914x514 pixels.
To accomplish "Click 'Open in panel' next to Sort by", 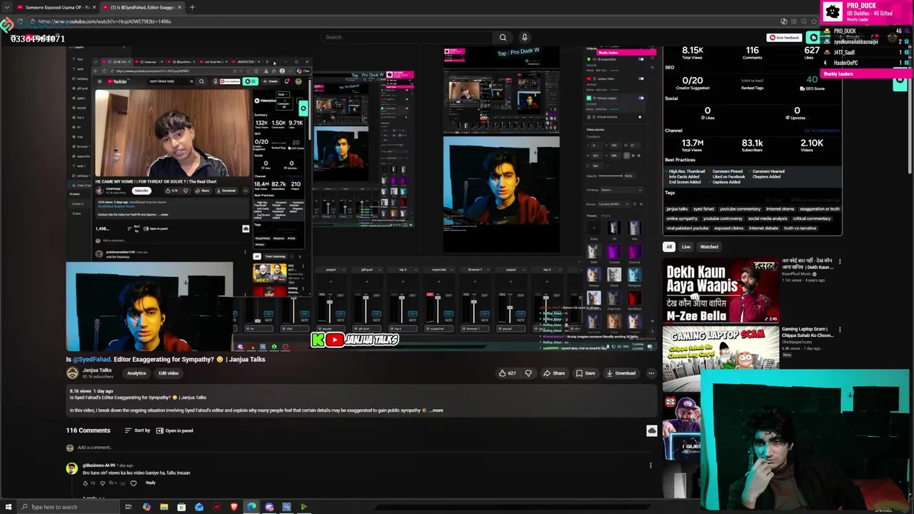I will tap(174, 430).
